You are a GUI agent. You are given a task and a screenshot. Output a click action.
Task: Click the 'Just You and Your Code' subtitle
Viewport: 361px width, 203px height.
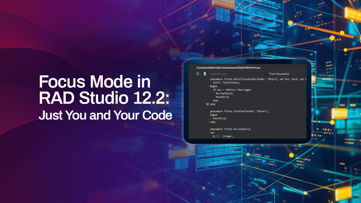click(105, 115)
